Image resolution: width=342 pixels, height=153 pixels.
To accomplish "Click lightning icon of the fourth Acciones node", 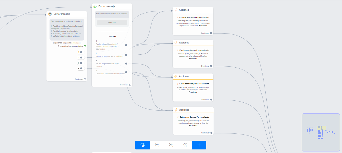I will point(176,110).
